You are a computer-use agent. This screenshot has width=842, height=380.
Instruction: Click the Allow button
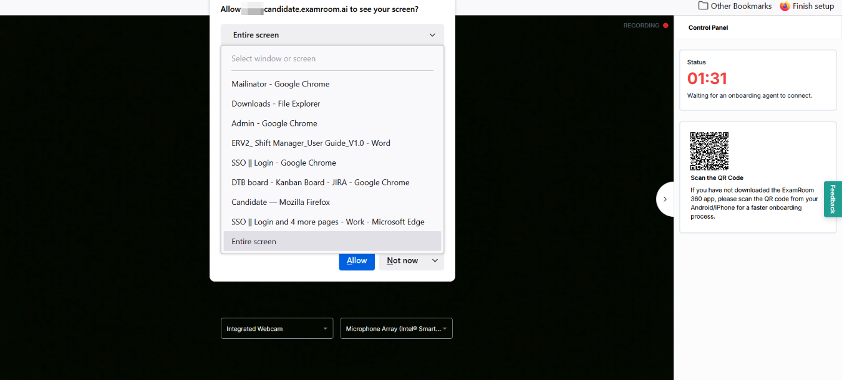(x=357, y=260)
